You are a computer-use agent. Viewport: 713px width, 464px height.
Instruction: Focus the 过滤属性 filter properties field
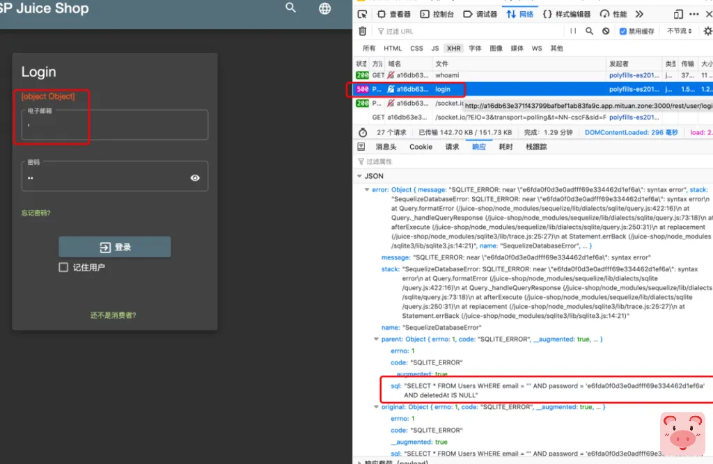(x=533, y=161)
